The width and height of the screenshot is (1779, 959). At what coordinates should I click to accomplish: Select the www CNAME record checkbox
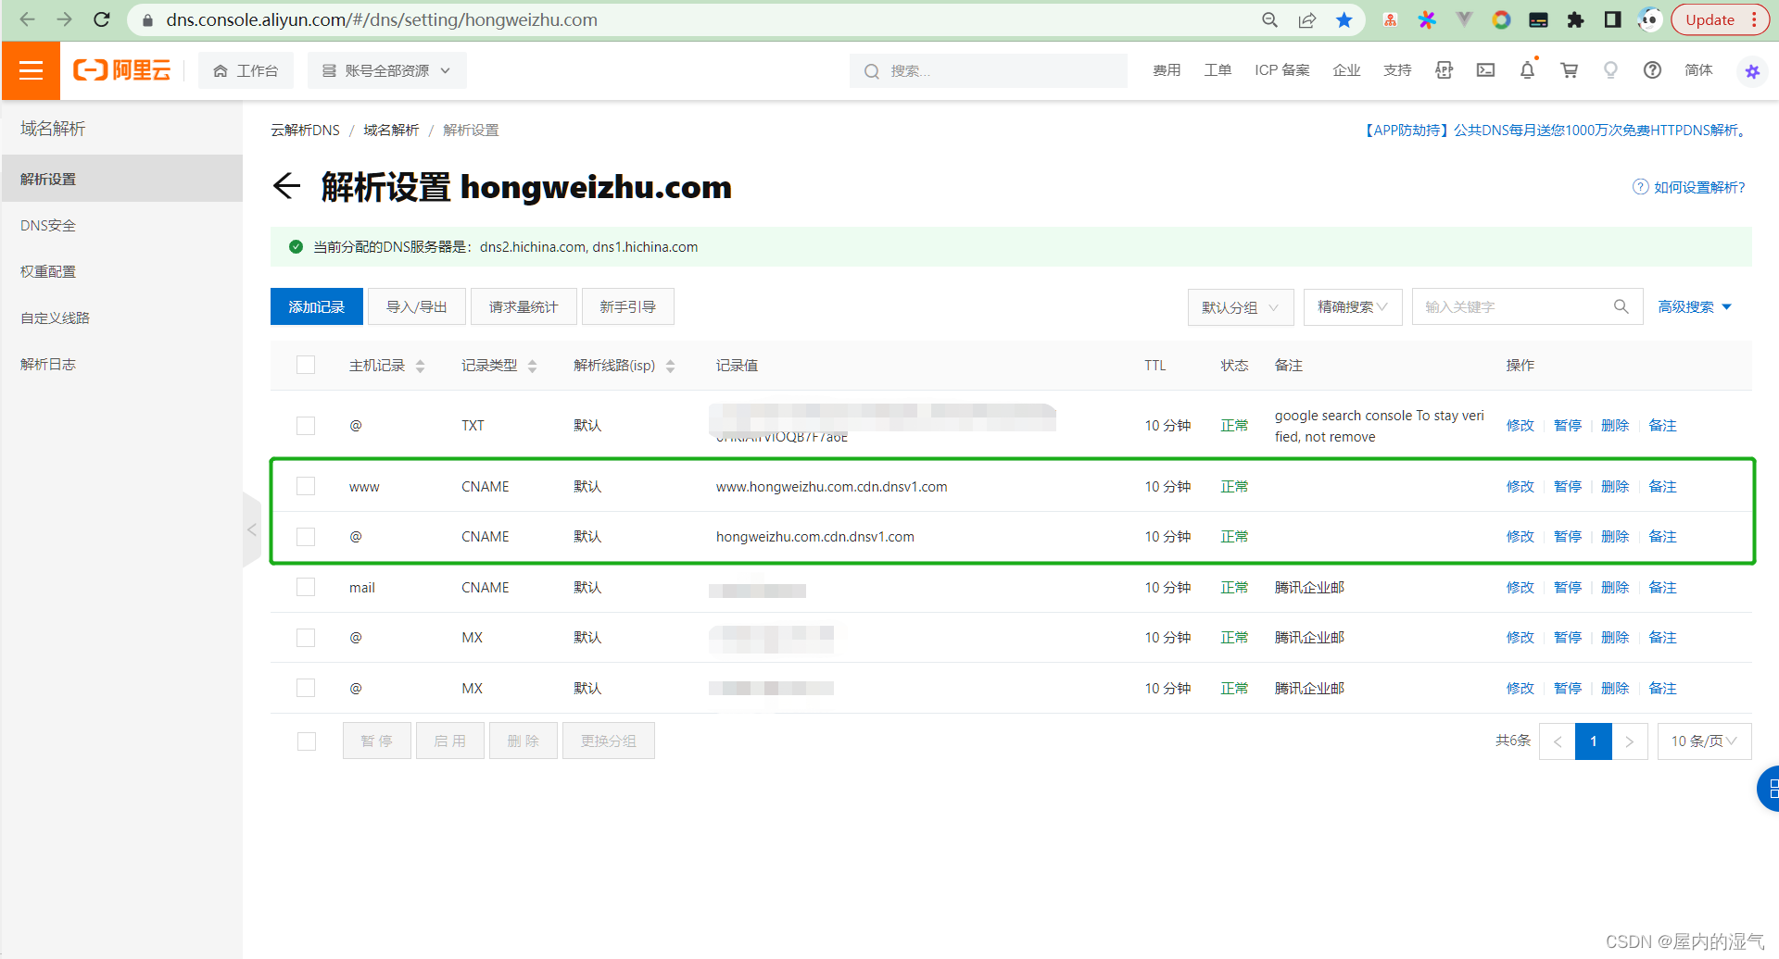306,486
